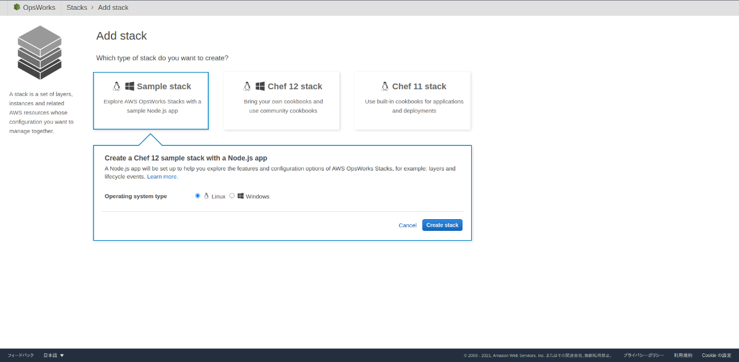Click the Windows icon on Sample stack

click(x=129, y=86)
